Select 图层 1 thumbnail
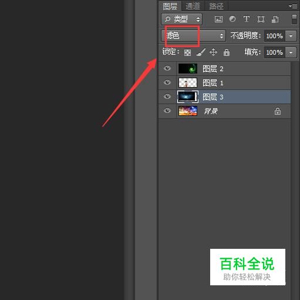This screenshot has height=300, width=300. tap(188, 83)
